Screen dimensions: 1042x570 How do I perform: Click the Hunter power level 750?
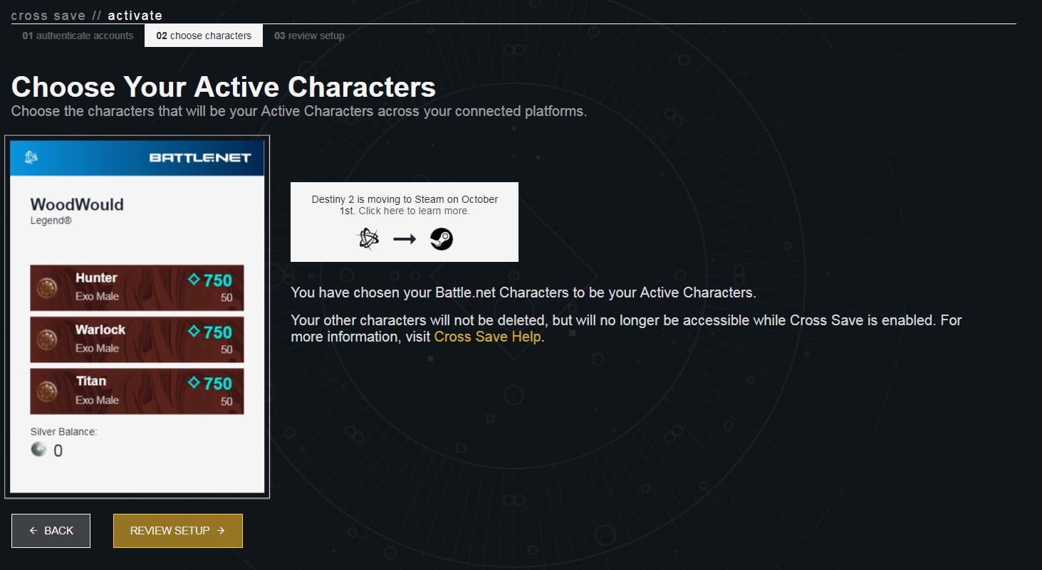point(218,280)
